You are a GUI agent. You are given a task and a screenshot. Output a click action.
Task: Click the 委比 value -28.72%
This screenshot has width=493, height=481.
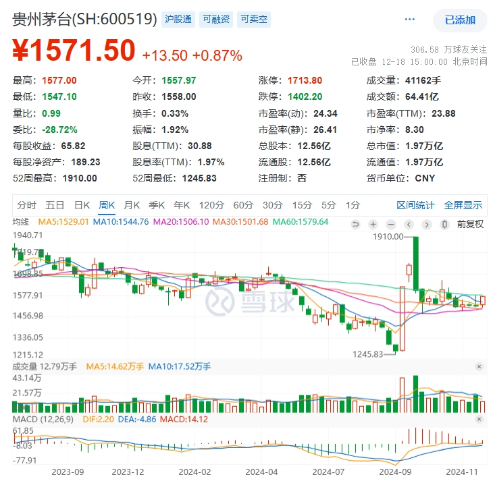coord(59,130)
